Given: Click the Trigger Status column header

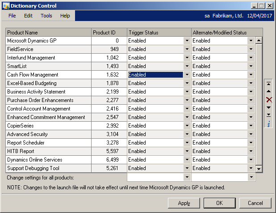Looking at the screenshot, I should [159, 33].
